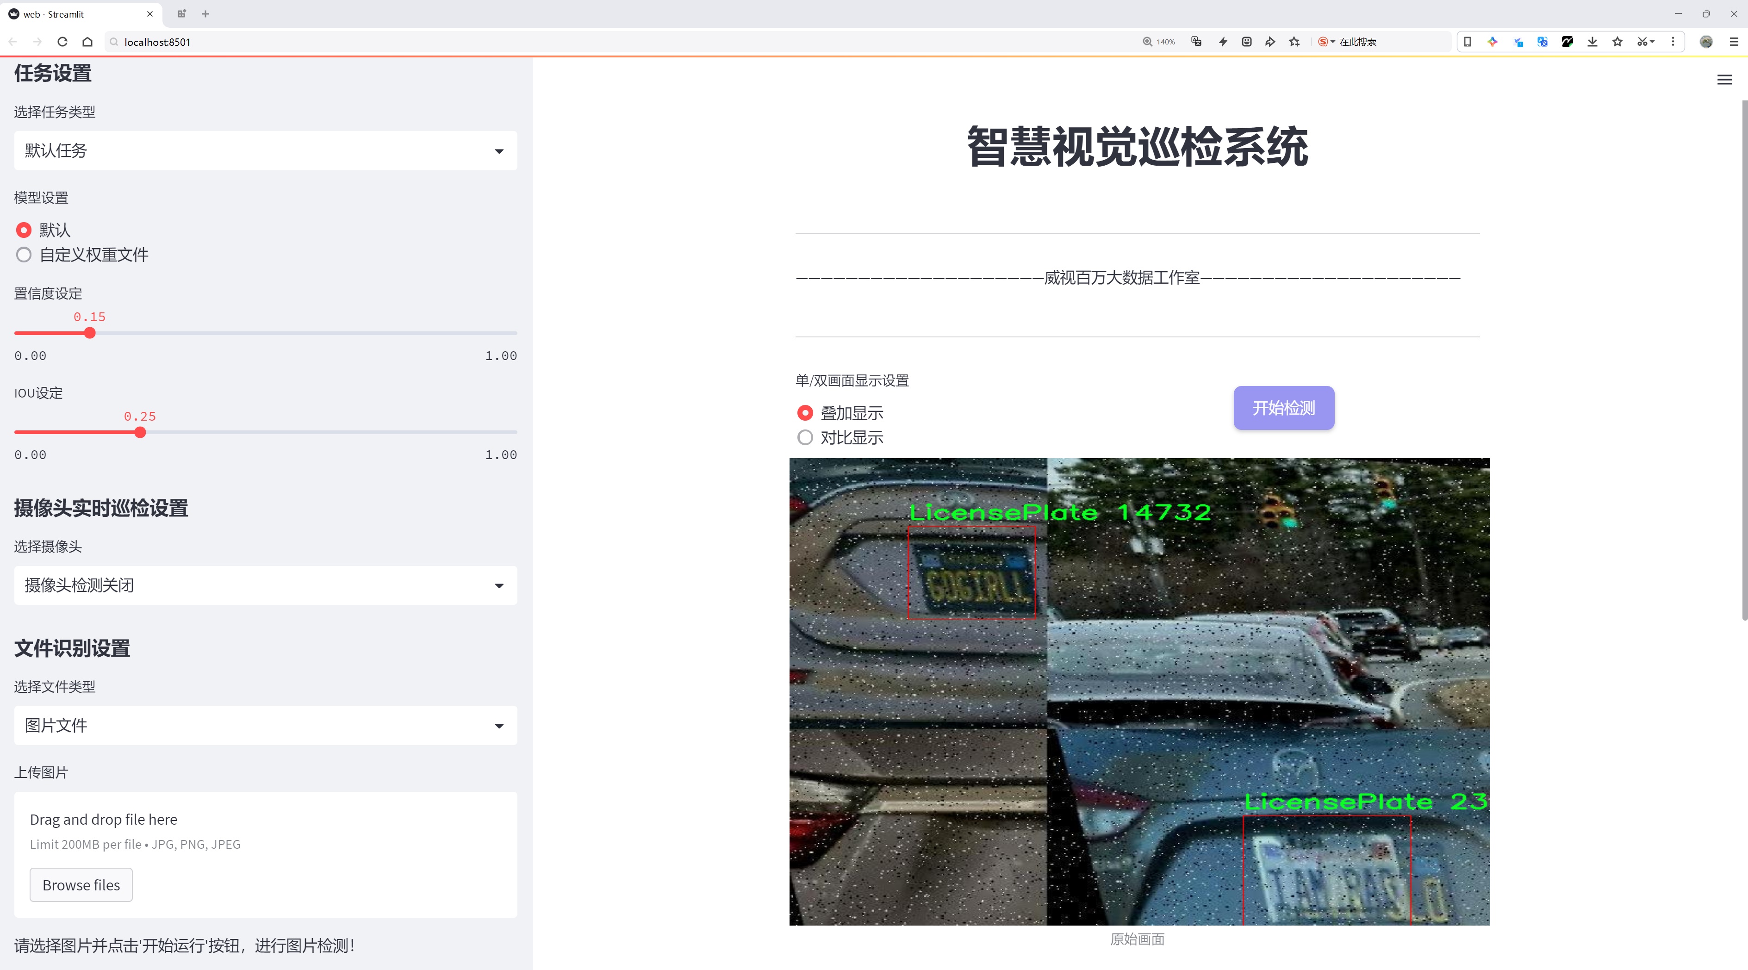This screenshot has height=970, width=1748.
Task: Expand the 图片文件 file type dropdown
Action: (x=265, y=726)
